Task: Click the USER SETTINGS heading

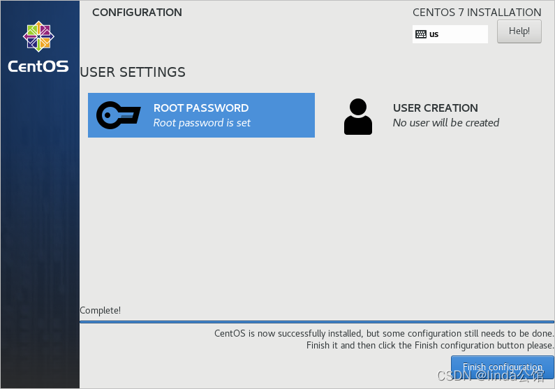Action: point(133,72)
